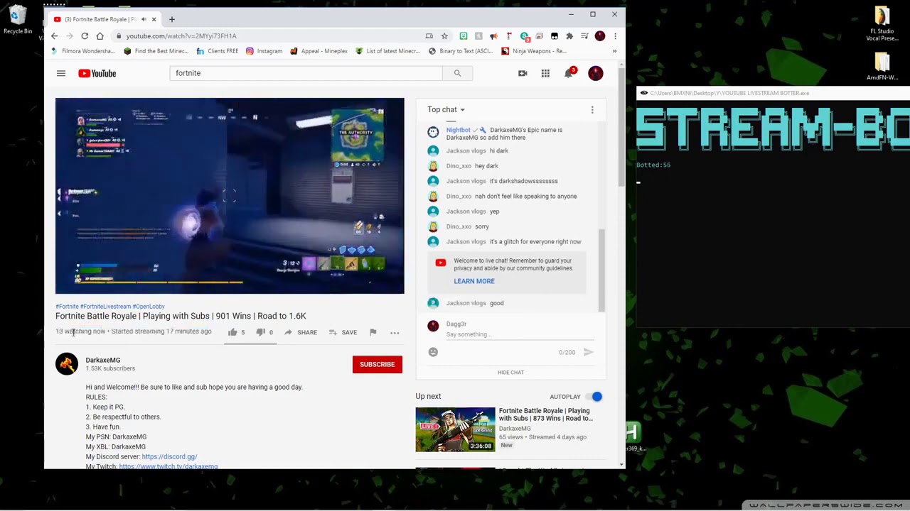Go back in Chrome
Viewport: 910px width, 511px height.
[54, 35]
